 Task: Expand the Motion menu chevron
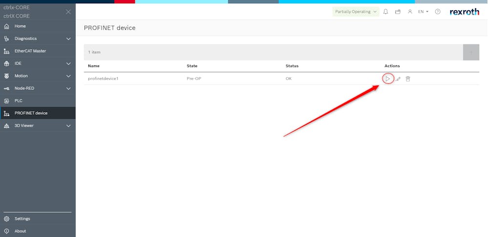click(68, 76)
